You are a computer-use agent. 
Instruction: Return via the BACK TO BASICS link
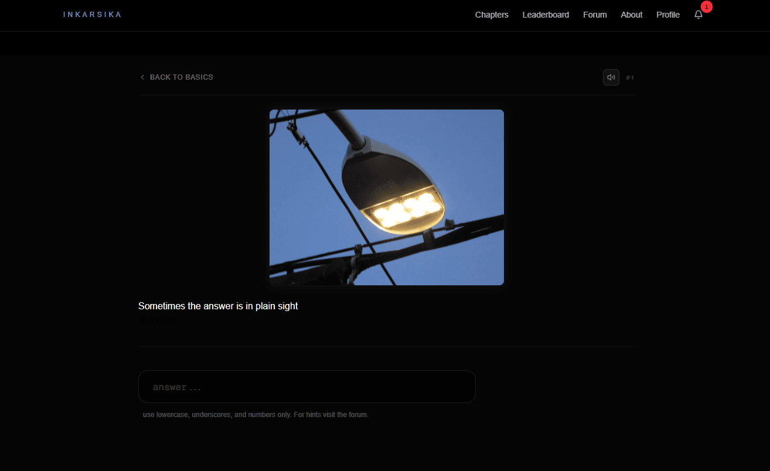[x=181, y=77]
